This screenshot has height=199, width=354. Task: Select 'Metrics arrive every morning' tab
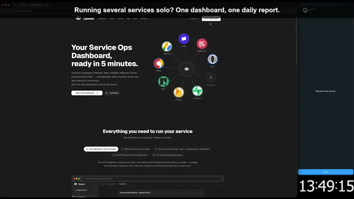[x=135, y=149]
